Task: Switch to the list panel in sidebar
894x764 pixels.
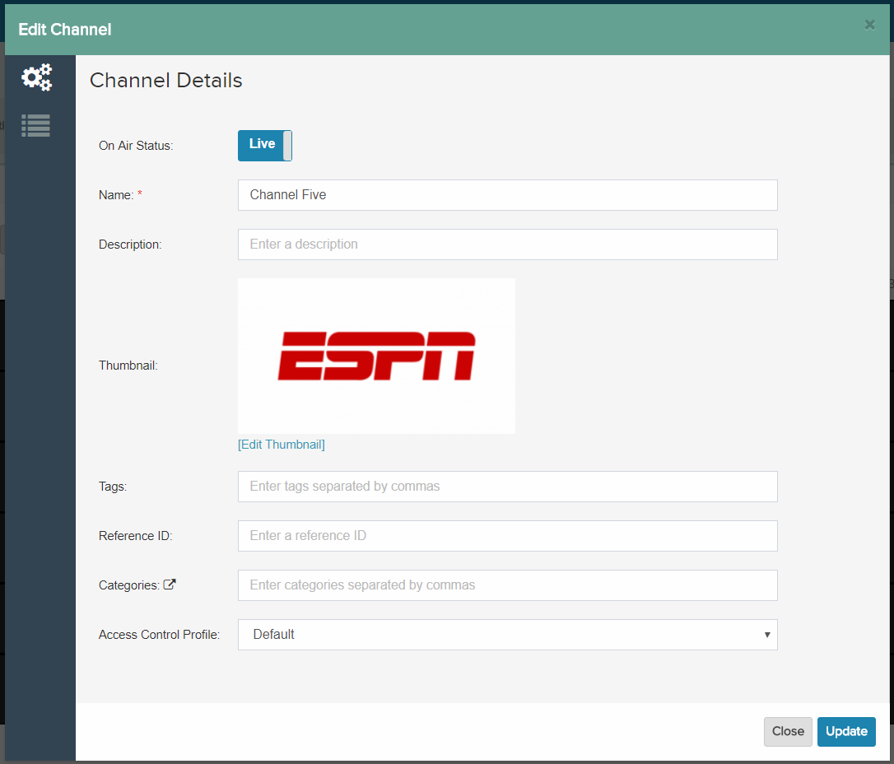Action: coord(36,125)
